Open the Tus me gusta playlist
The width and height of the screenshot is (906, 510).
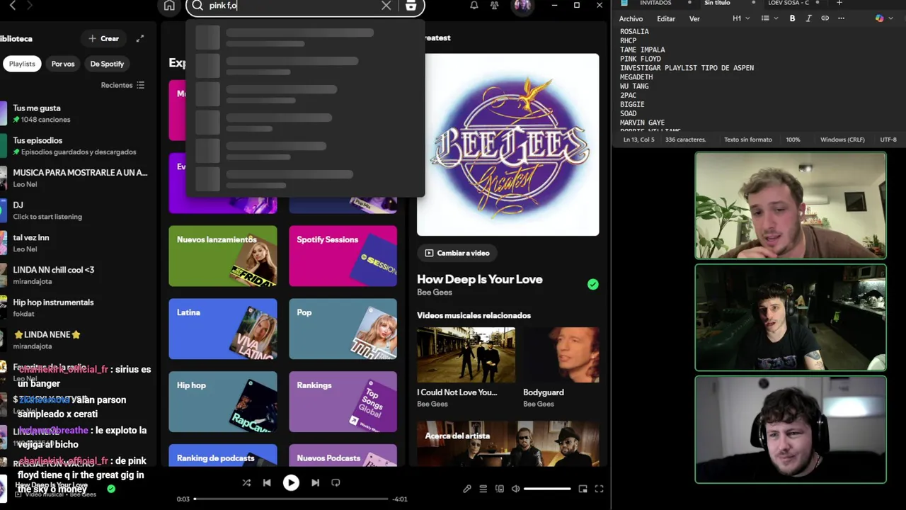pos(78,113)
